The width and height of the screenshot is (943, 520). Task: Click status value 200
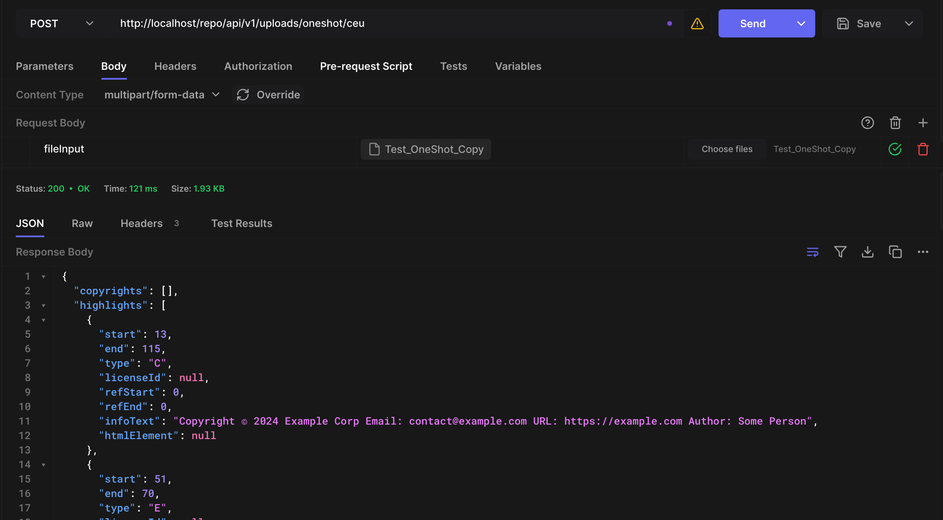[56, 188]
